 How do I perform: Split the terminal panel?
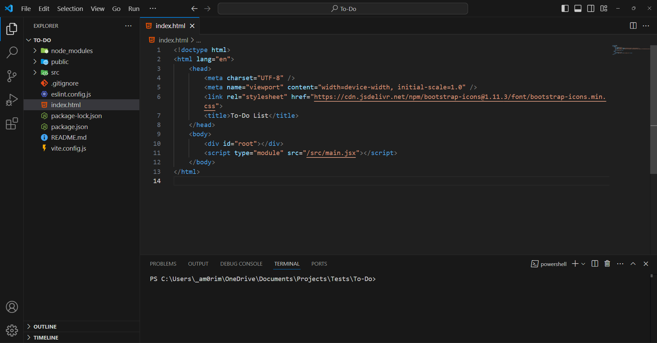595,264
